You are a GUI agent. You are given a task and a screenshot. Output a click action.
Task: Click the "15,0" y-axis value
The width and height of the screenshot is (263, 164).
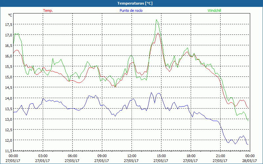click(9, 77)
